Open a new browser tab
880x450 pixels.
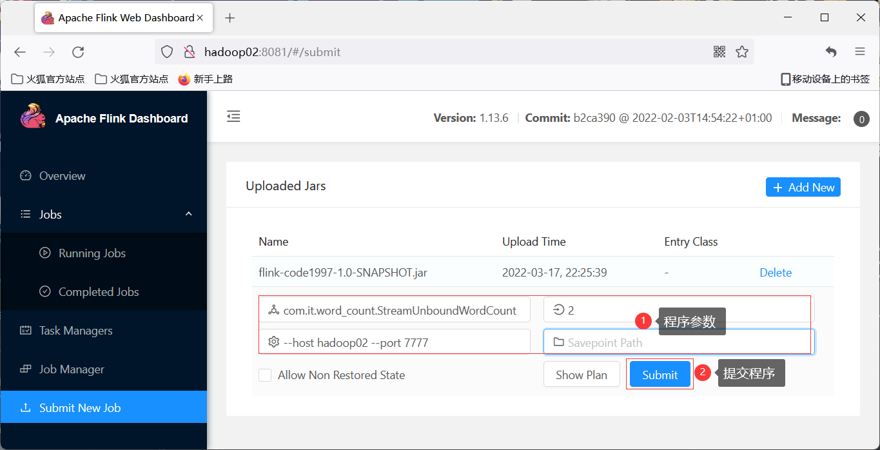point(230,18)
